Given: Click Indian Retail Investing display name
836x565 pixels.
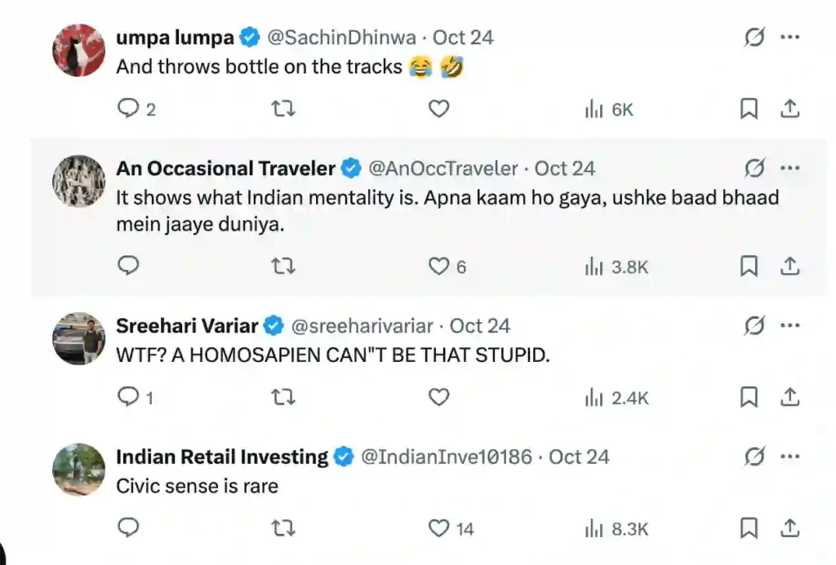Looking at the screenshot, I should coord(222,457).
